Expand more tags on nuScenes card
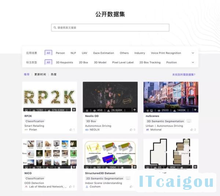Screen dimensions: 220x196 (x=188, y=121)
